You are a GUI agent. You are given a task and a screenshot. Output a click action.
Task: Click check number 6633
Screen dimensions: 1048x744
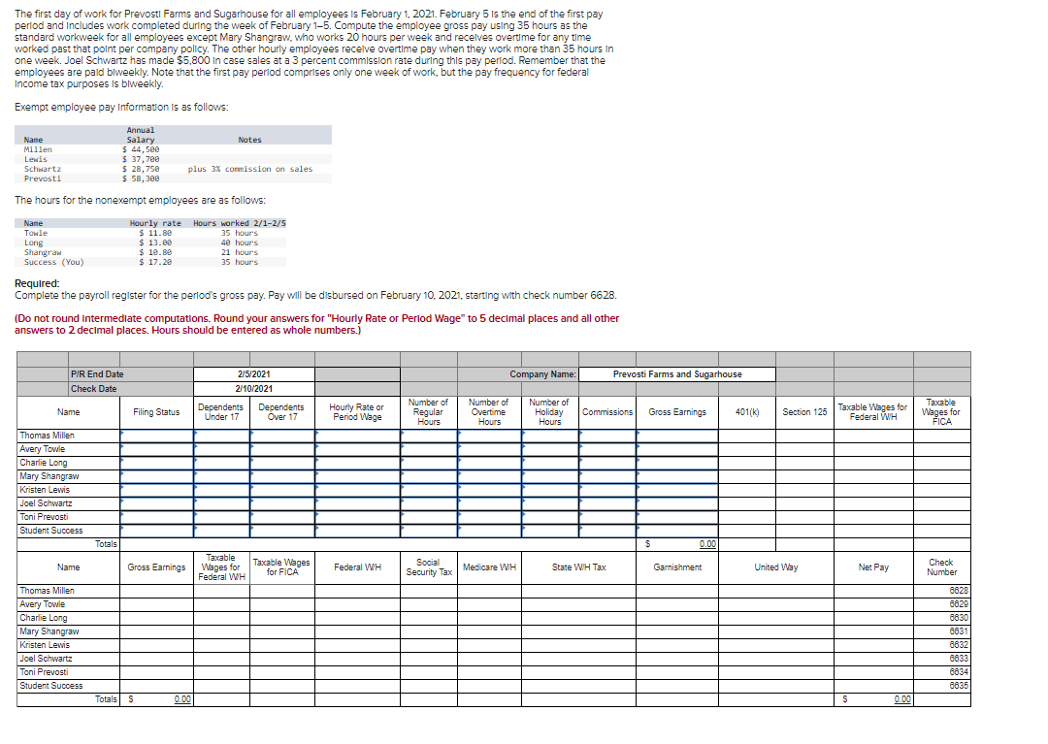[959, 659]
